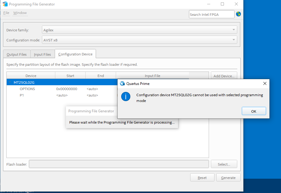The image size is (281, 193).
Task: Click the Input File column header
Action: [152, 75]
